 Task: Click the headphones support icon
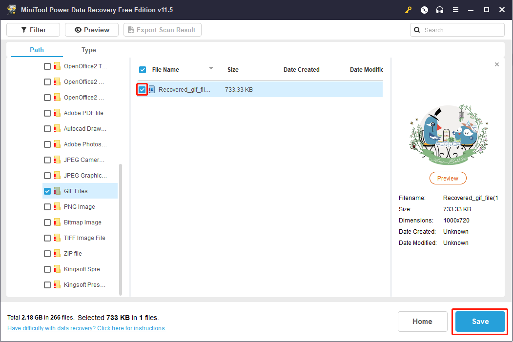point(440,10)
